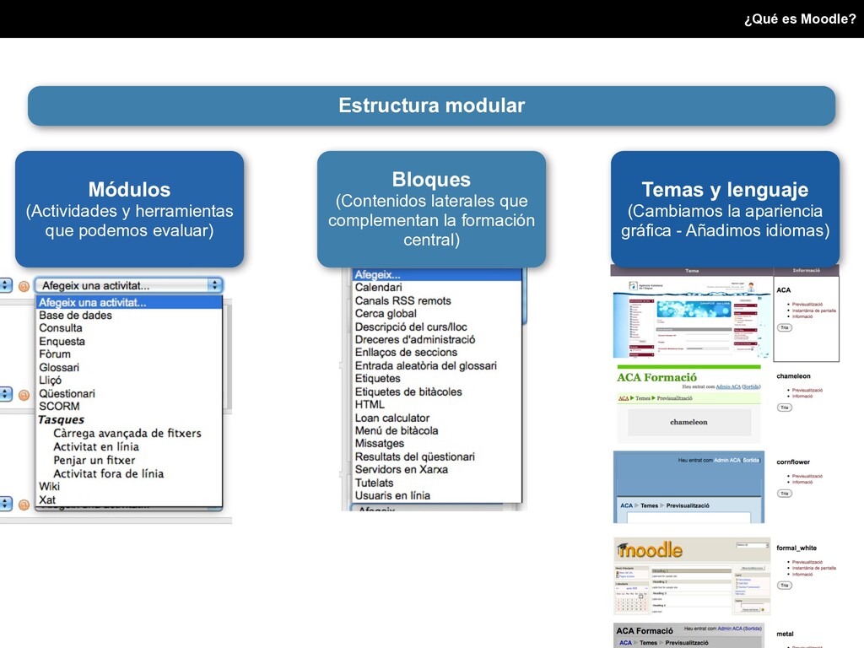Select 'Wiki' activity
Viewport: 864px width, 648px height.
50,486
